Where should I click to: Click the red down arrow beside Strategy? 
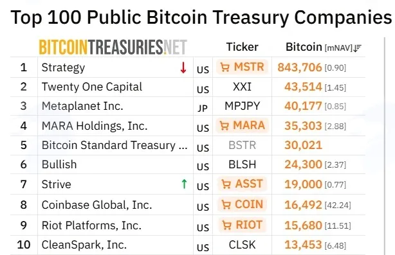click(x=183, y=67)
